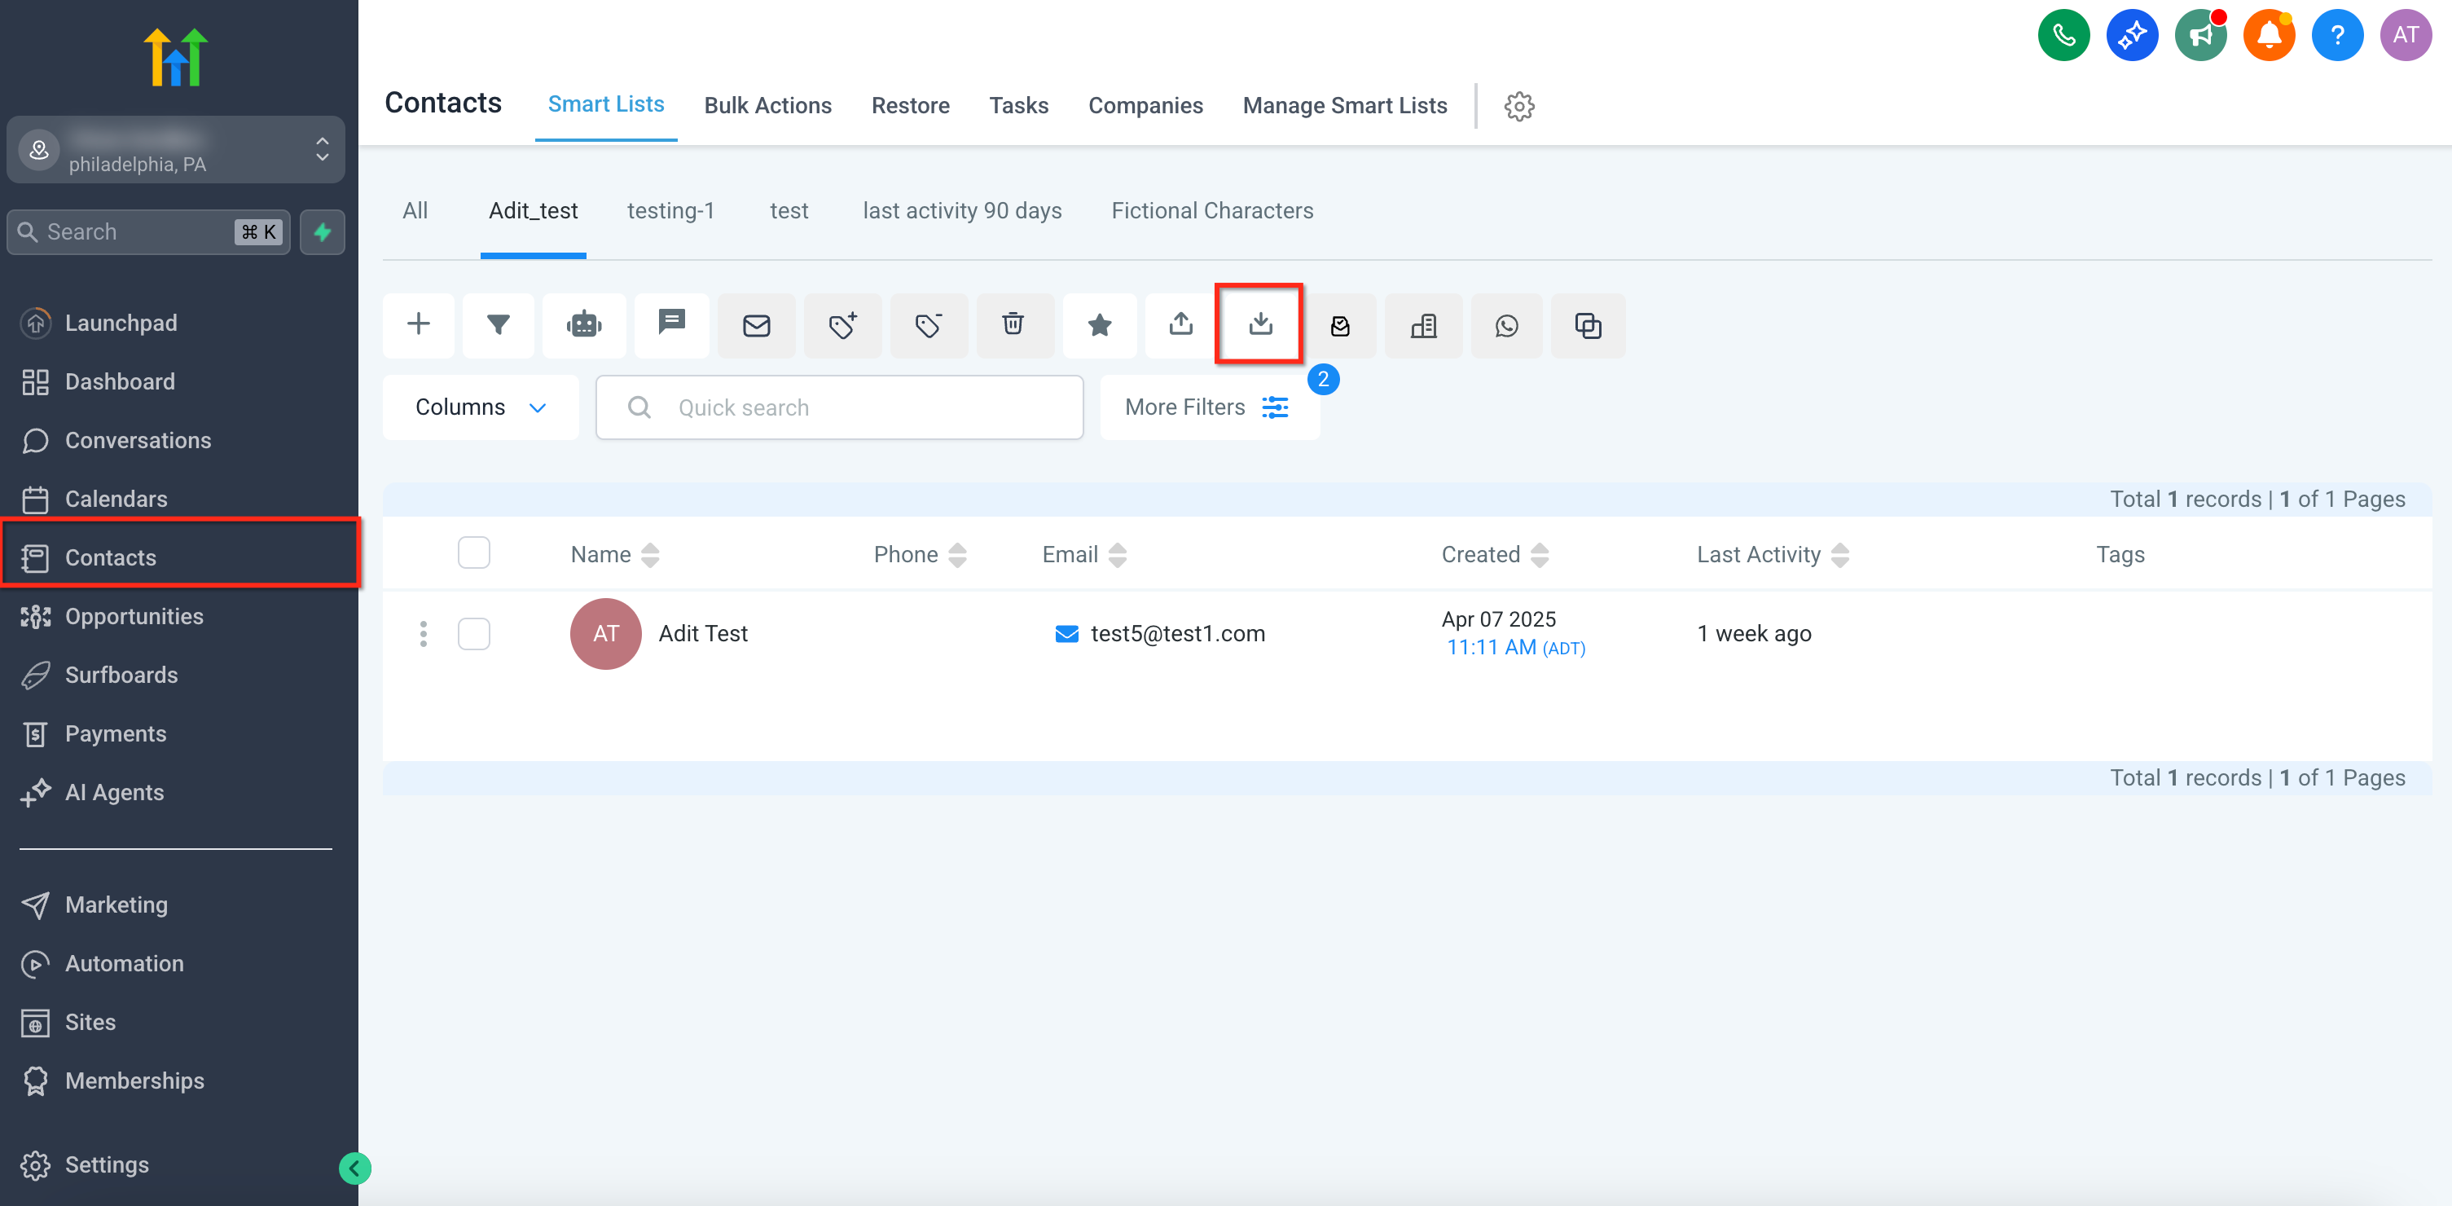Click the add tag icon
2452x1206 pixels.
click(x=842, y=325)
